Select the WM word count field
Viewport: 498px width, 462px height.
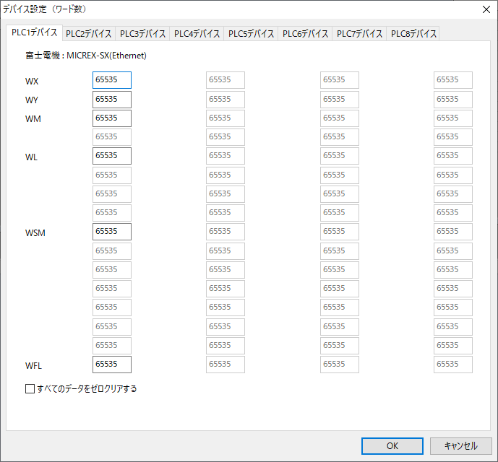112,118
